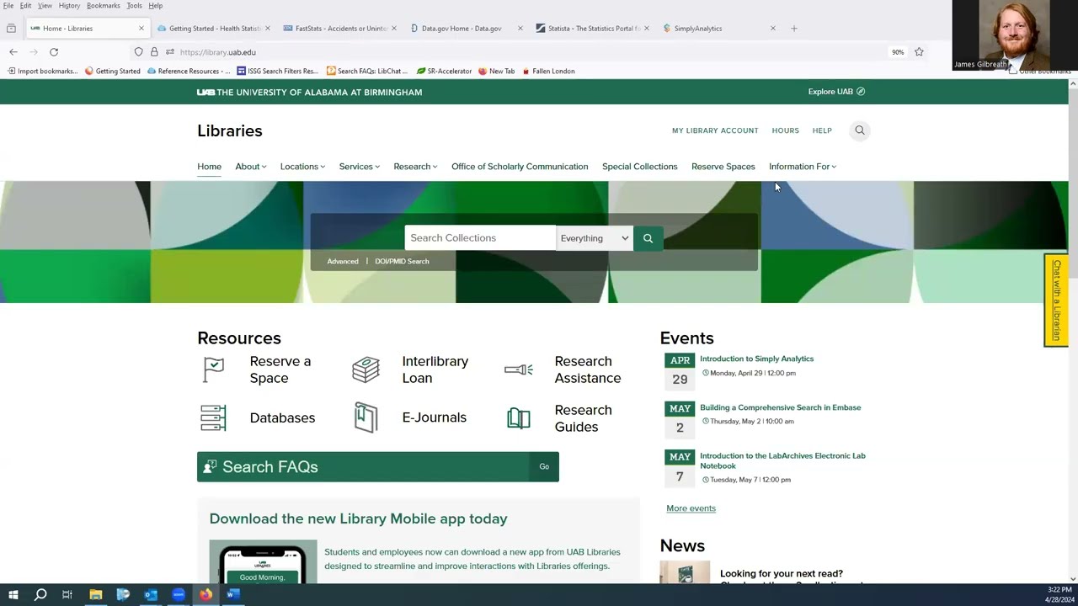Open Outlook from the taskbar
The height and width of the screenshot is (606, 1078).
click(x=151, y=595)
